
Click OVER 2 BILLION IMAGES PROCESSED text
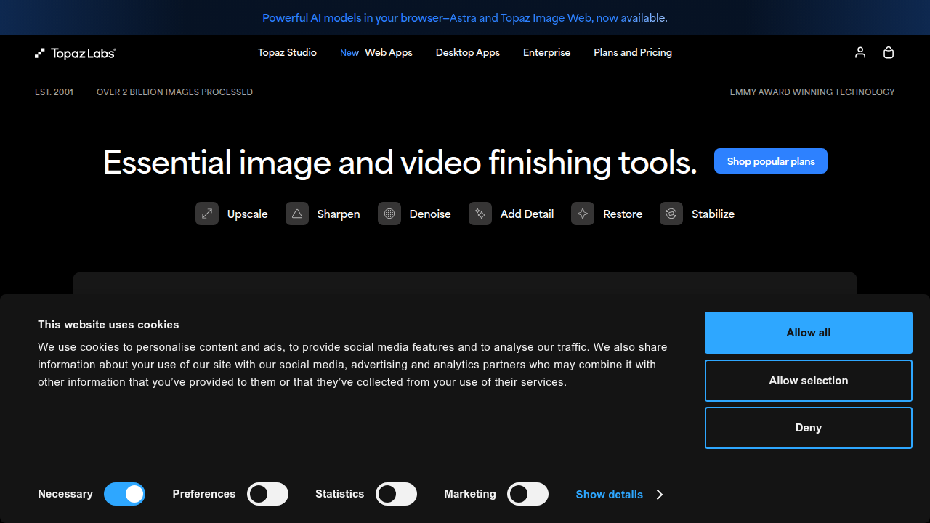pos(174,92)
